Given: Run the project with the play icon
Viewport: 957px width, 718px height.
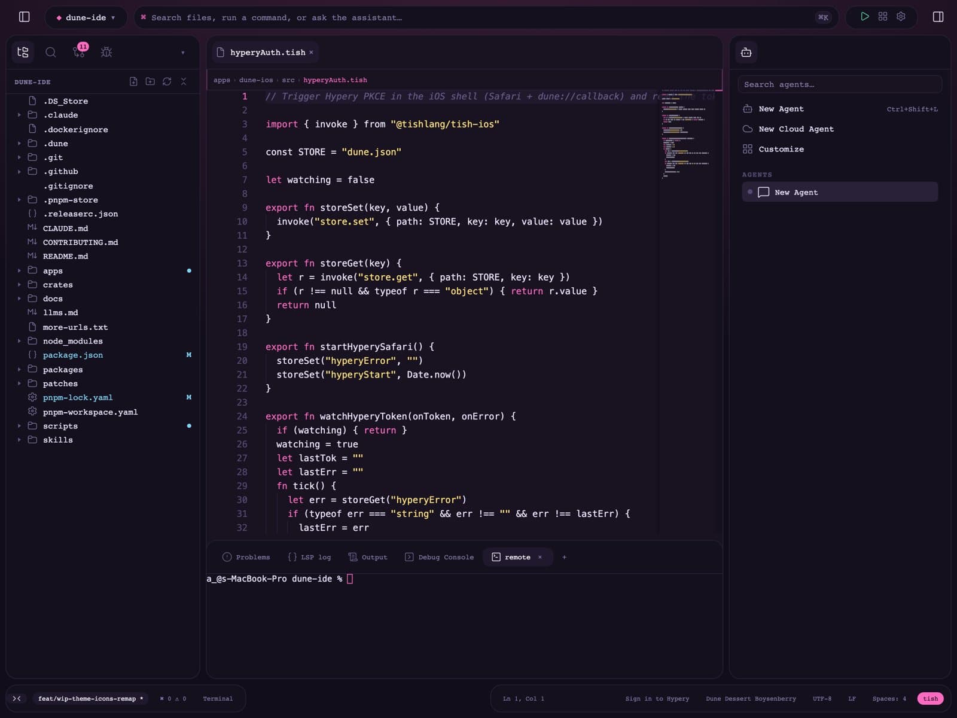Looking at the screenshot, I should 864,17.
